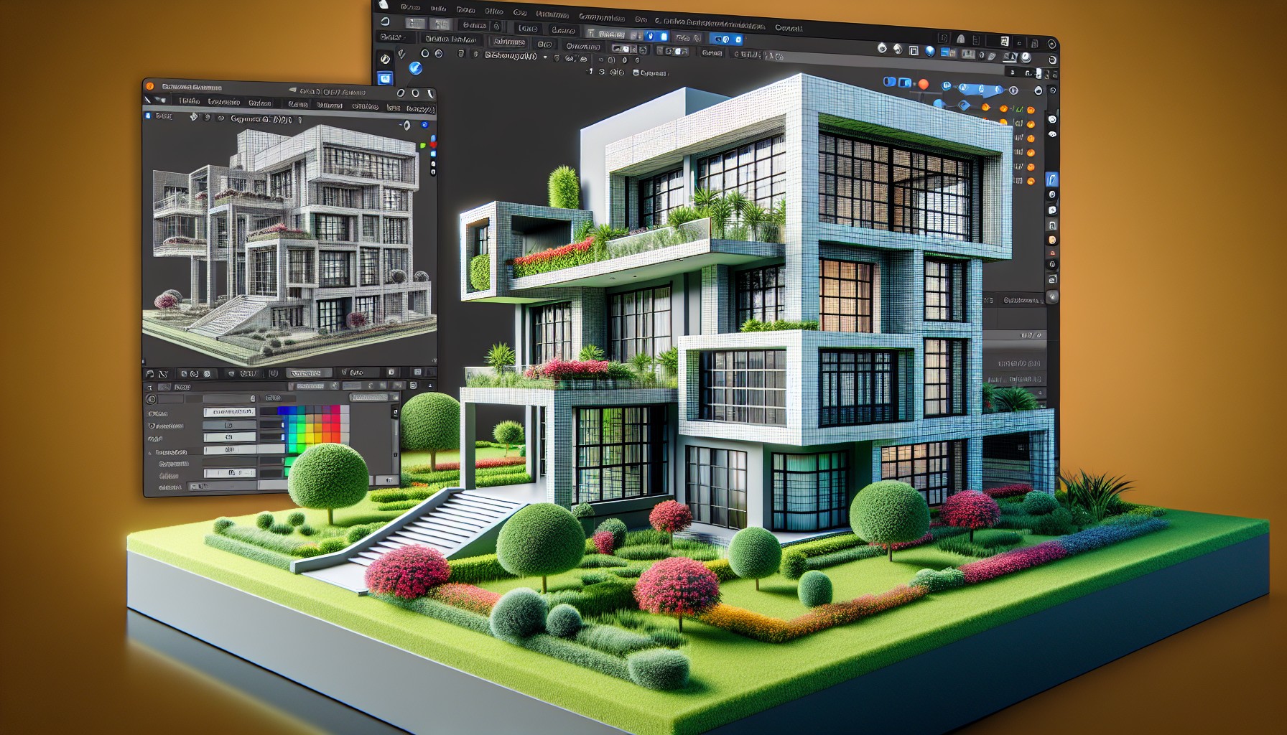Click the round target icon at the lower panel's top left
Image resolution: width=1287 pixels, height=735 pixels.
click(151, 399)
